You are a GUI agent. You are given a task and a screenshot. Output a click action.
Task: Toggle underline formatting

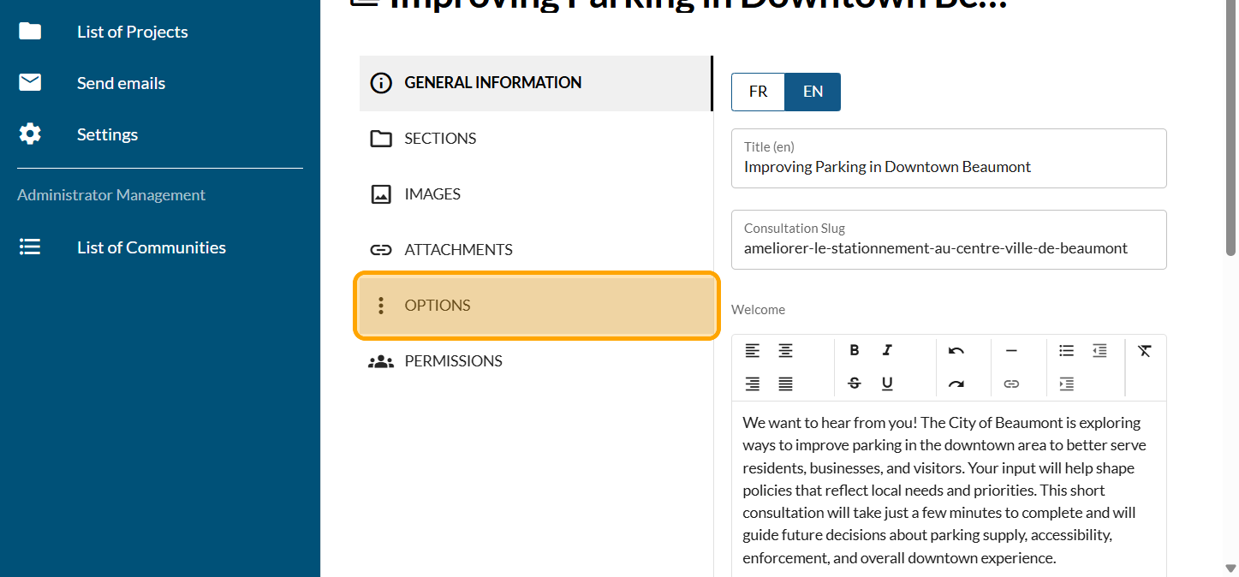click(x=887, y=384)
